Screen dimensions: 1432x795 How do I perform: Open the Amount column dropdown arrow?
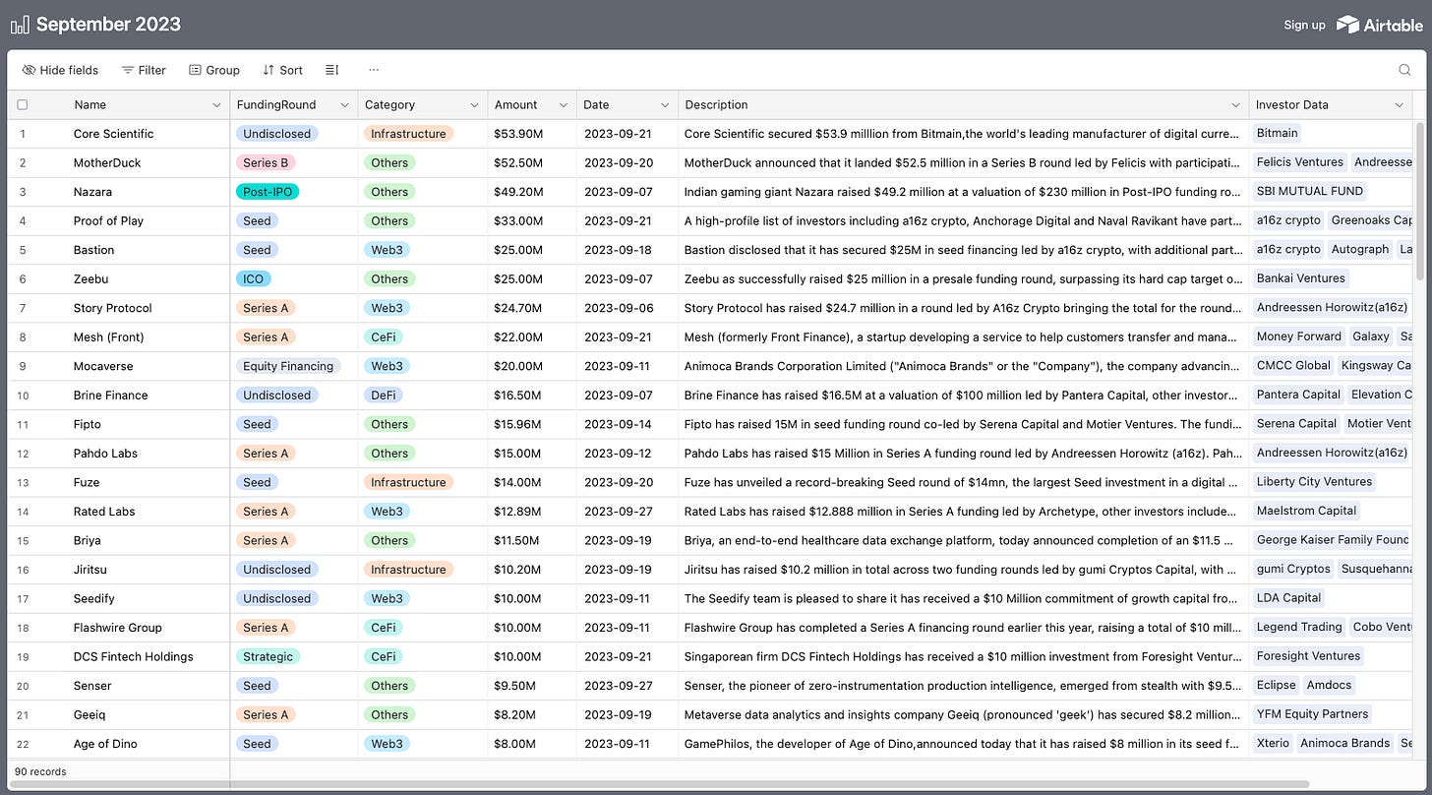(563, 104)
